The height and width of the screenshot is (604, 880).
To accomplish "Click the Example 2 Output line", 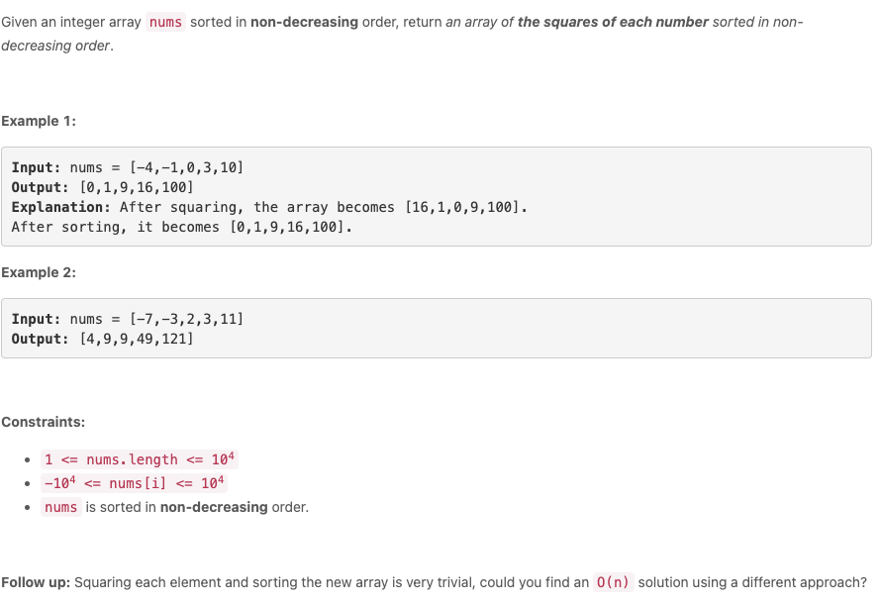I will [x=102, y=339].
